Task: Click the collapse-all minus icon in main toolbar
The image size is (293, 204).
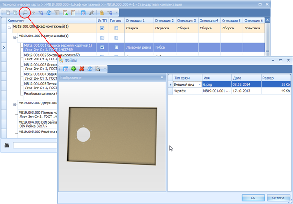Action: (x=8, y=12)
